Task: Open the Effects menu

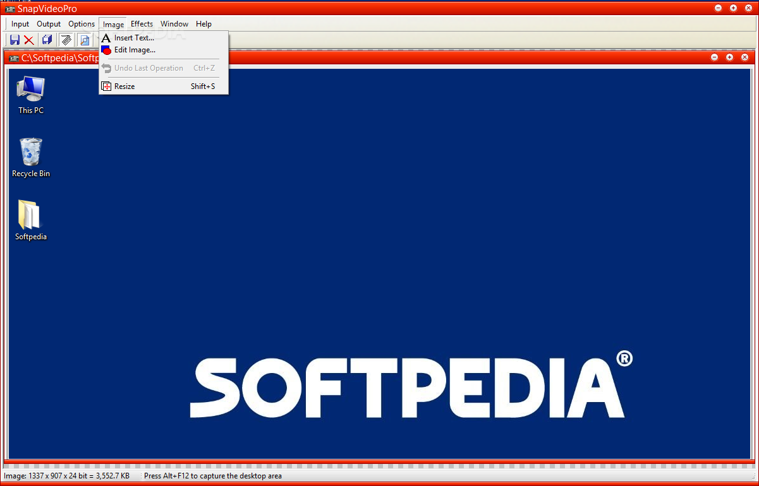Action: click(142, 24)
